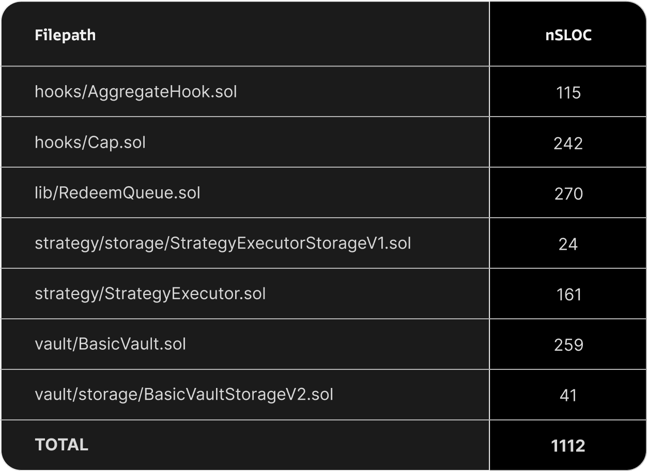Select strategy/StrategyExecutor.sol row text
The height and width of the screenshot is (471, 647).
tap(150, 294)
